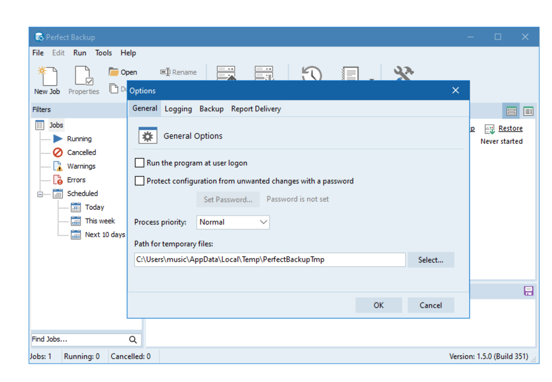Screen dimensions: 552x382
Task: Tick Protect configuration with a password checkbox
Action: click(x=139, y=181)
